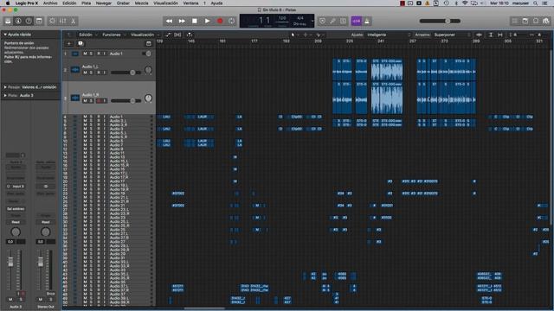Open the Grabar menu
Viewport: 554px width, 311px height.
point(123,3)
